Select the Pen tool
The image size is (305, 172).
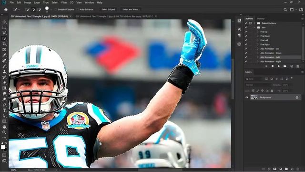point(4,105)
